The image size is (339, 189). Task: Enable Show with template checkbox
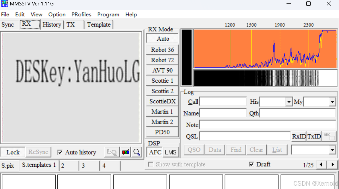coord(151,165)
